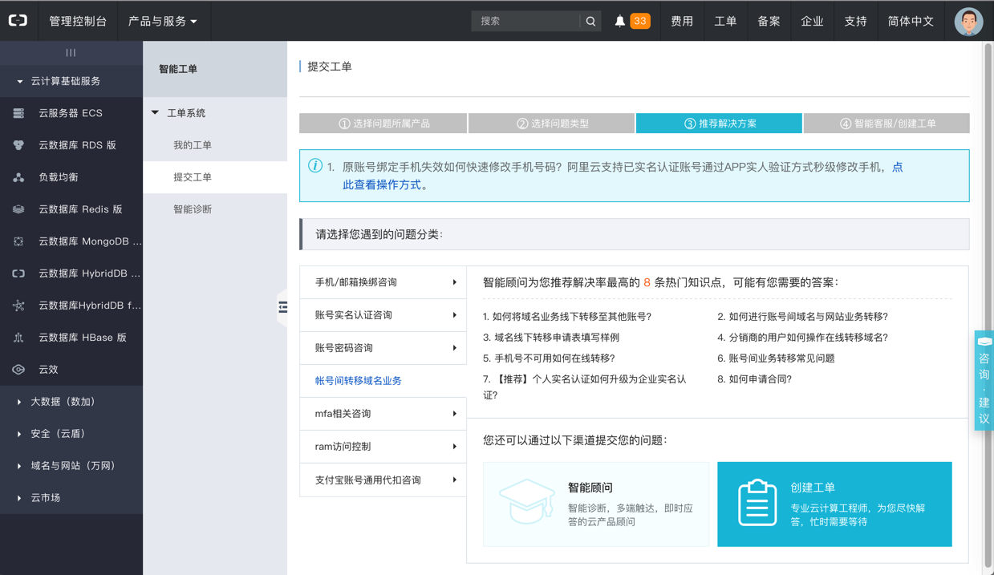Switch language via 简体中文
994x575 pixels.
911,22
